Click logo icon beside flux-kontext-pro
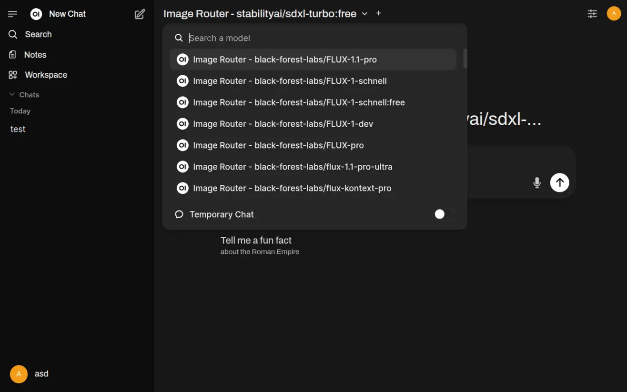Screen dimensions: 627x392 (x=182, y=188)
